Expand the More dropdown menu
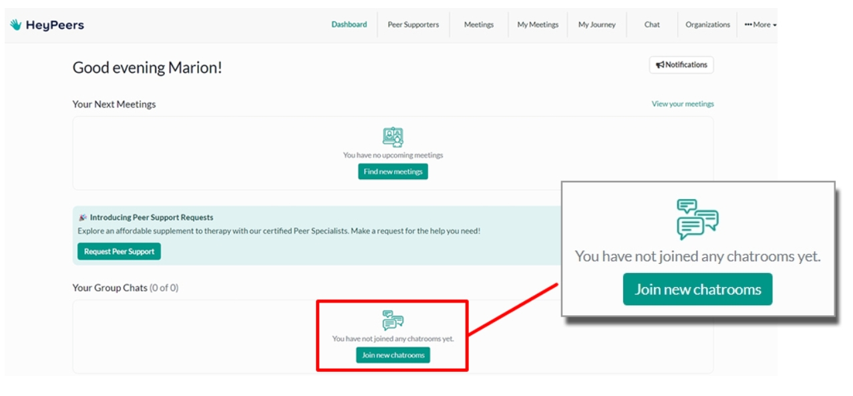Screen dimensions: 853x396 click(x=760, y=25)
